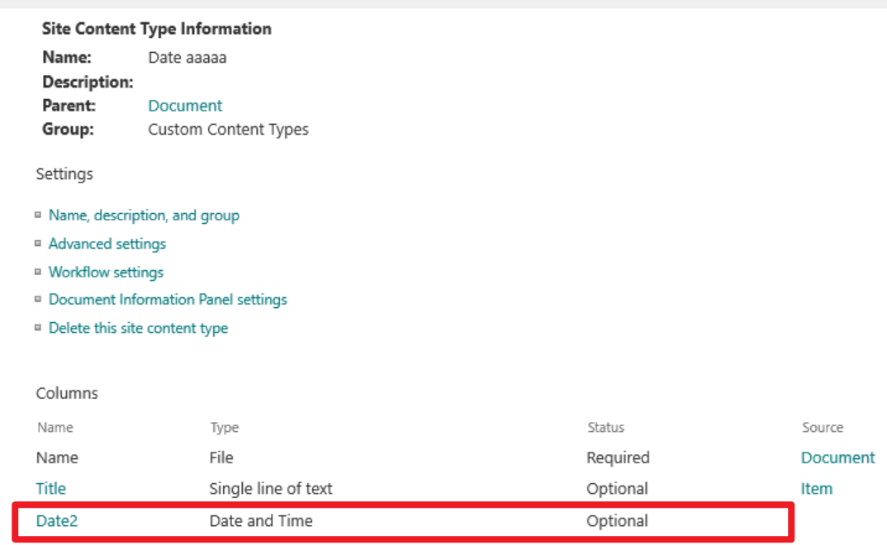
Task: Click the 'Date and Time' type cell
Action: click(x=261, y=521)
